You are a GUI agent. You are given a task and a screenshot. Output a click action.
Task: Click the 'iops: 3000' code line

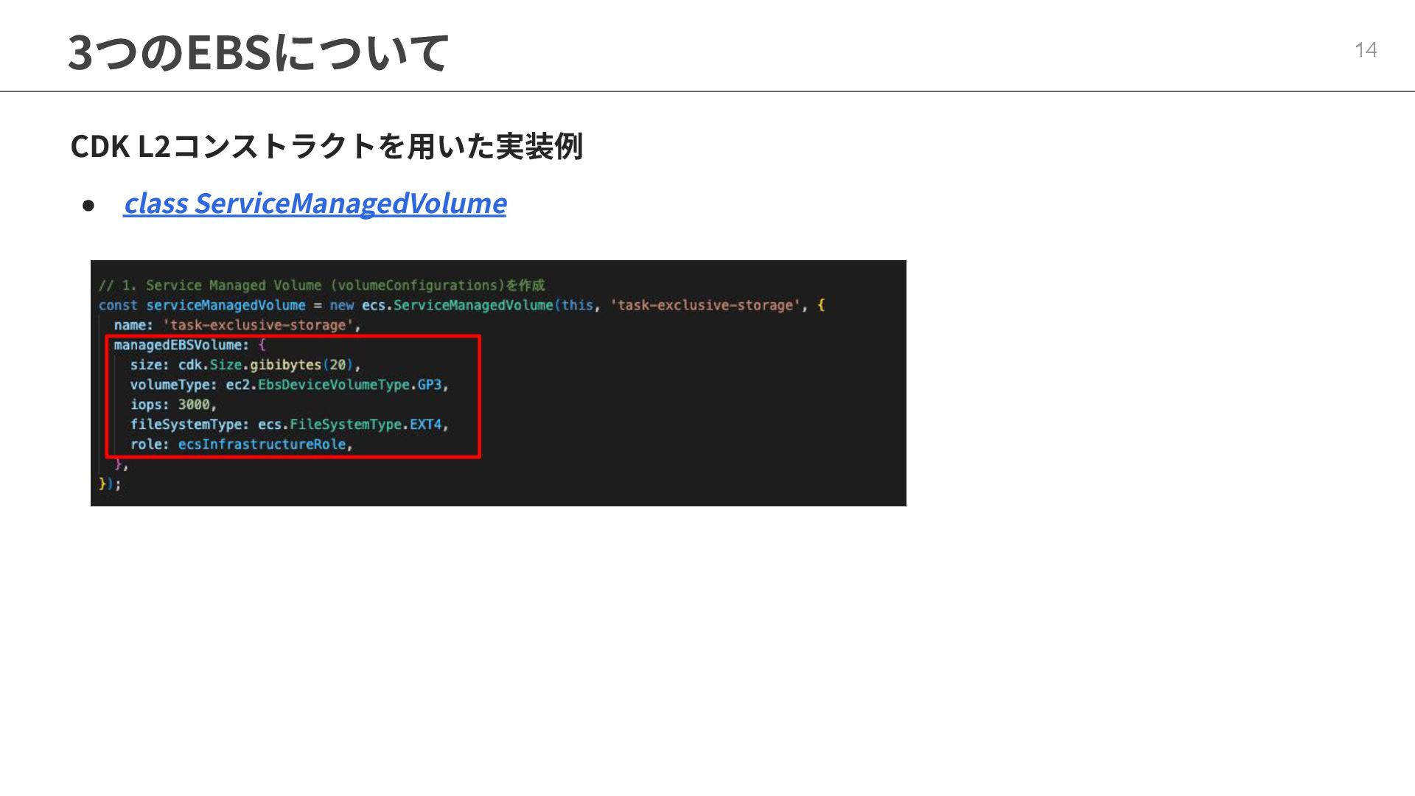coord(173,405)
